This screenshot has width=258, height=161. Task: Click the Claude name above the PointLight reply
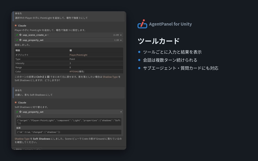tap(22, 25)
